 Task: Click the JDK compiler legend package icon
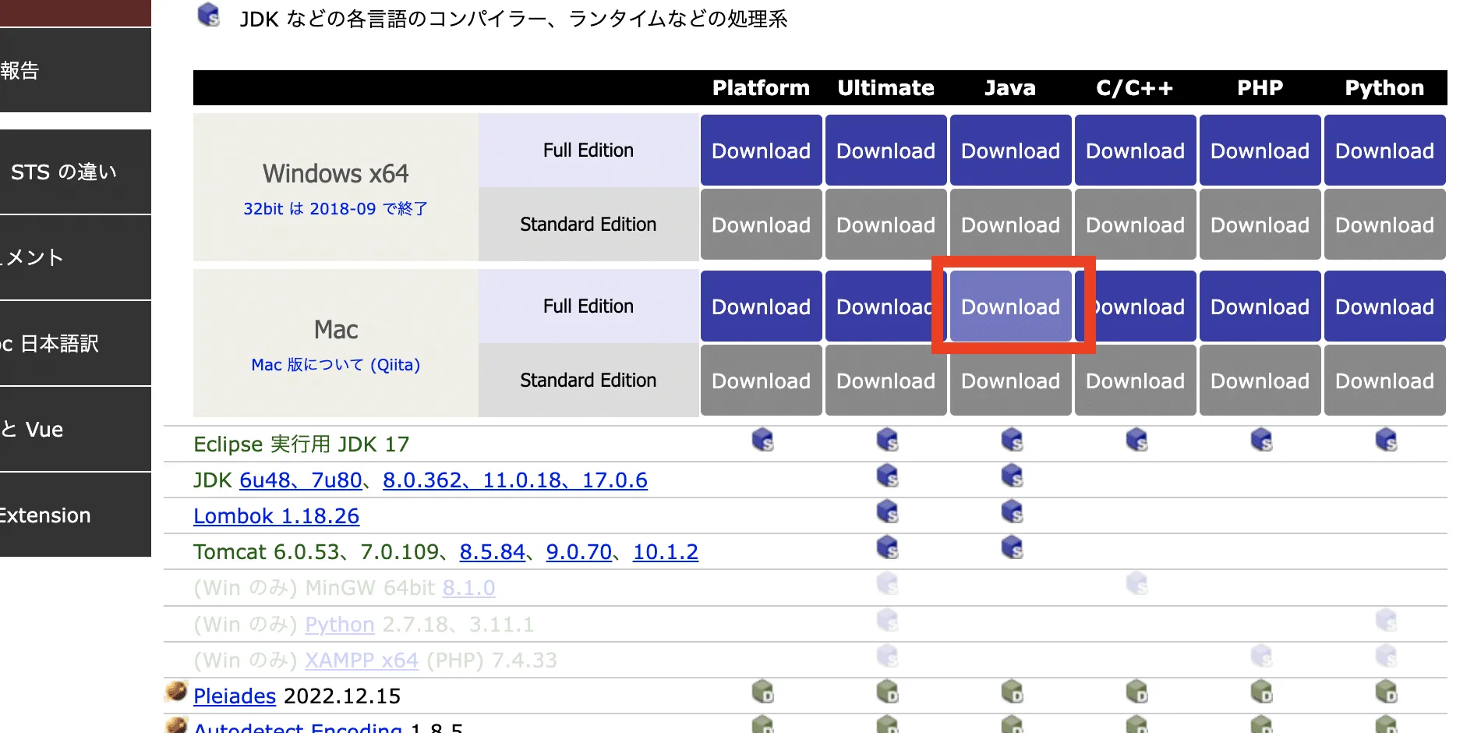point(209,15)
